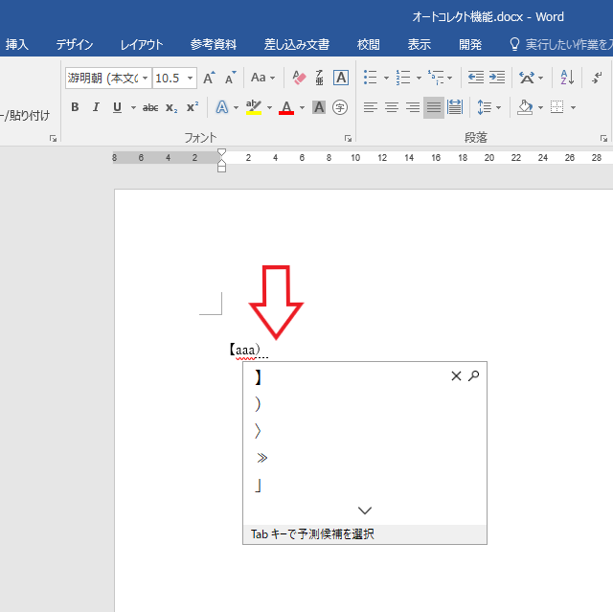Open the 表示 tab

click(420, 45)
